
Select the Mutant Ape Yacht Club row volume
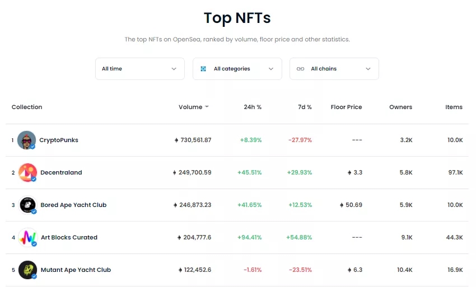click(195, 270)
